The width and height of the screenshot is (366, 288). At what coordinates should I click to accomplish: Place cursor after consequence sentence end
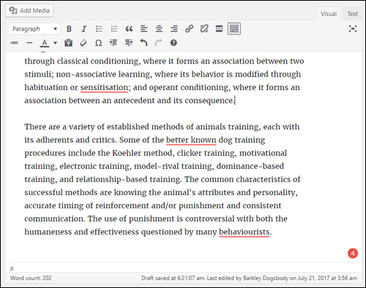pyautogui.click(x=235, y=100)
